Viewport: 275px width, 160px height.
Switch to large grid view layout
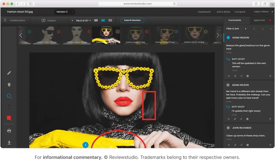pyautogui.click(x=110, y=21)
